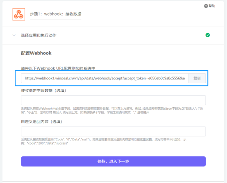The height and width of the screenshot is (183, 227).
Task: Focus the 自定义返回内容 input field
Action: [113, 131]
